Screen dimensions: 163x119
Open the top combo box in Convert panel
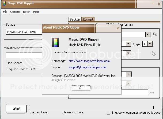point(148,34)
